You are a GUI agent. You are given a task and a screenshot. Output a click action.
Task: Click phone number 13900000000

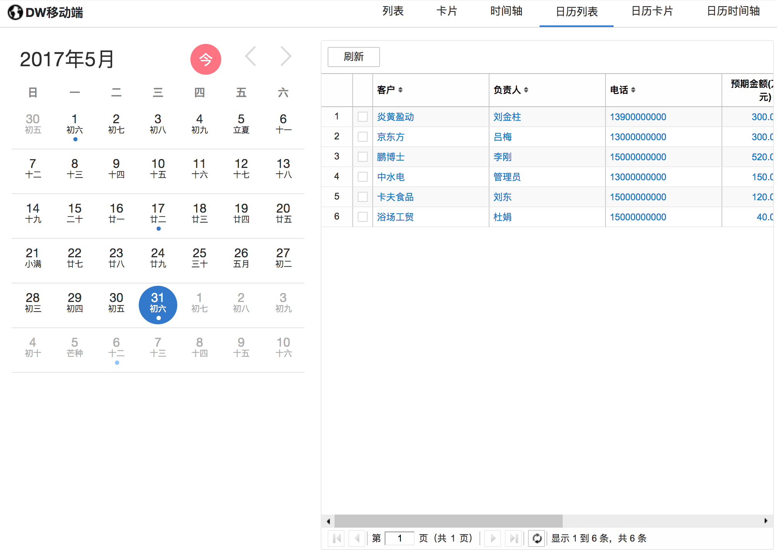pos(638,117)
